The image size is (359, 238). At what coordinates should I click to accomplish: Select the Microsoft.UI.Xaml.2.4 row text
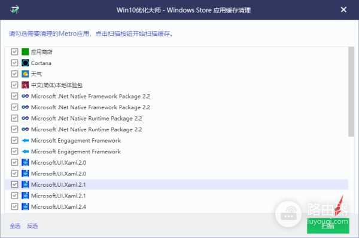[x=59, y=207]
